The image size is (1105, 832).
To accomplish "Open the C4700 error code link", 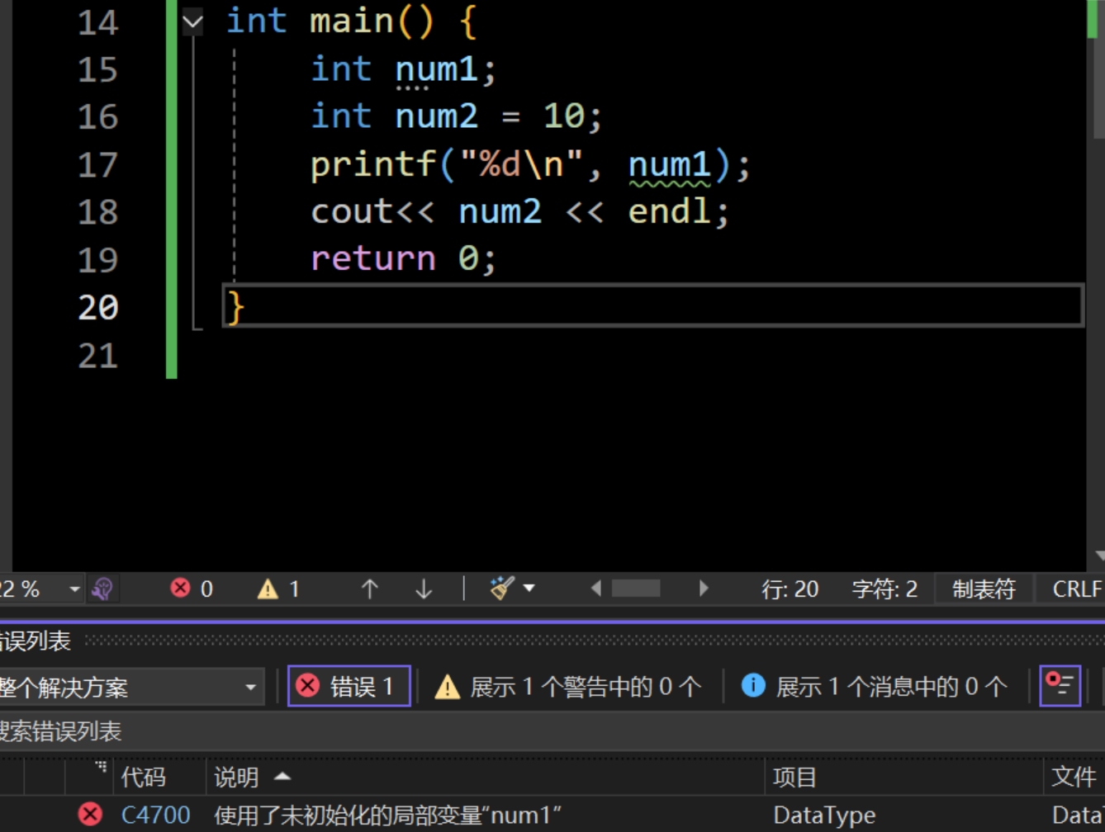I will click(x=155, y=815).
